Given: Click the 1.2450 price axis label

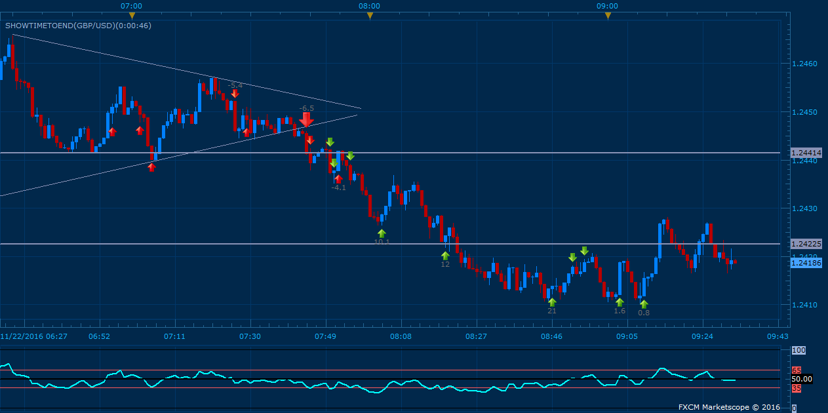Looking at the screenshot, I should (x=804, y=112).
